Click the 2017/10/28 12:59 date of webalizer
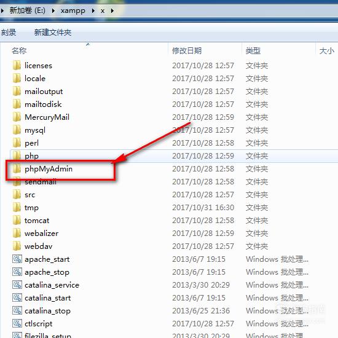 (x=203, y=234)
